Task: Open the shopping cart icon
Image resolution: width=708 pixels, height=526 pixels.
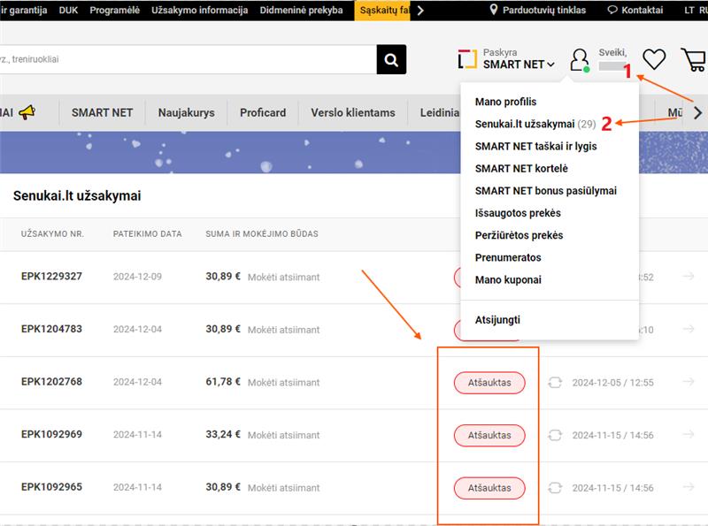Action: click(694, 59)
